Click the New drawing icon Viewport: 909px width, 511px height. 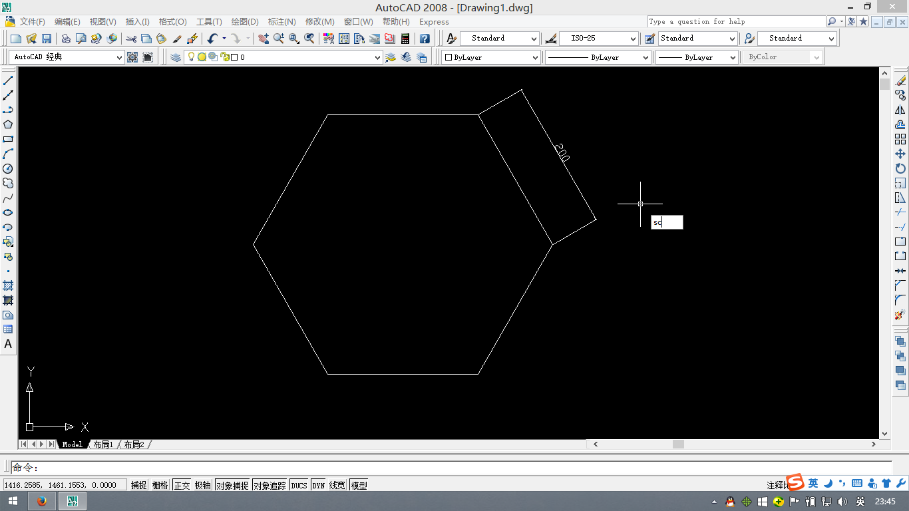click(16, 39)
